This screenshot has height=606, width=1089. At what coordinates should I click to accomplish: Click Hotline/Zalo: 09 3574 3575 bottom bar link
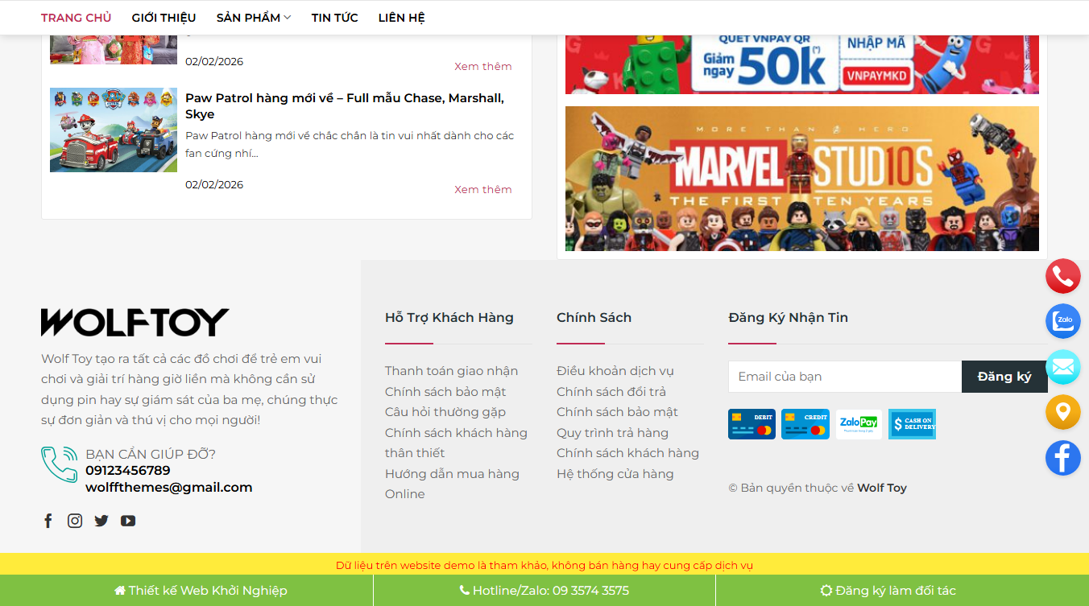click(x=544, y=591)
